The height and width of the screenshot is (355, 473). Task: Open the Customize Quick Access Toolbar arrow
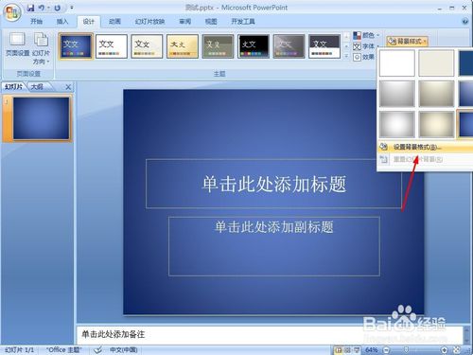point(72,7)
